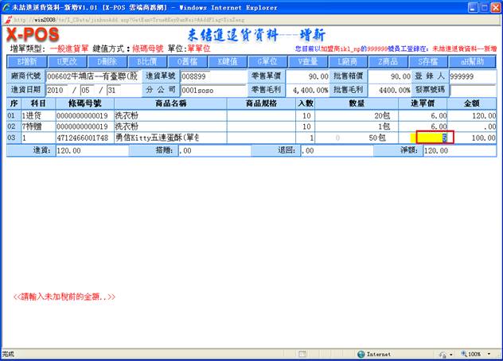Click the 進貨日期 year field 2010
The image size is (503, 361).
pyautogui.click(x=58, y=90)
